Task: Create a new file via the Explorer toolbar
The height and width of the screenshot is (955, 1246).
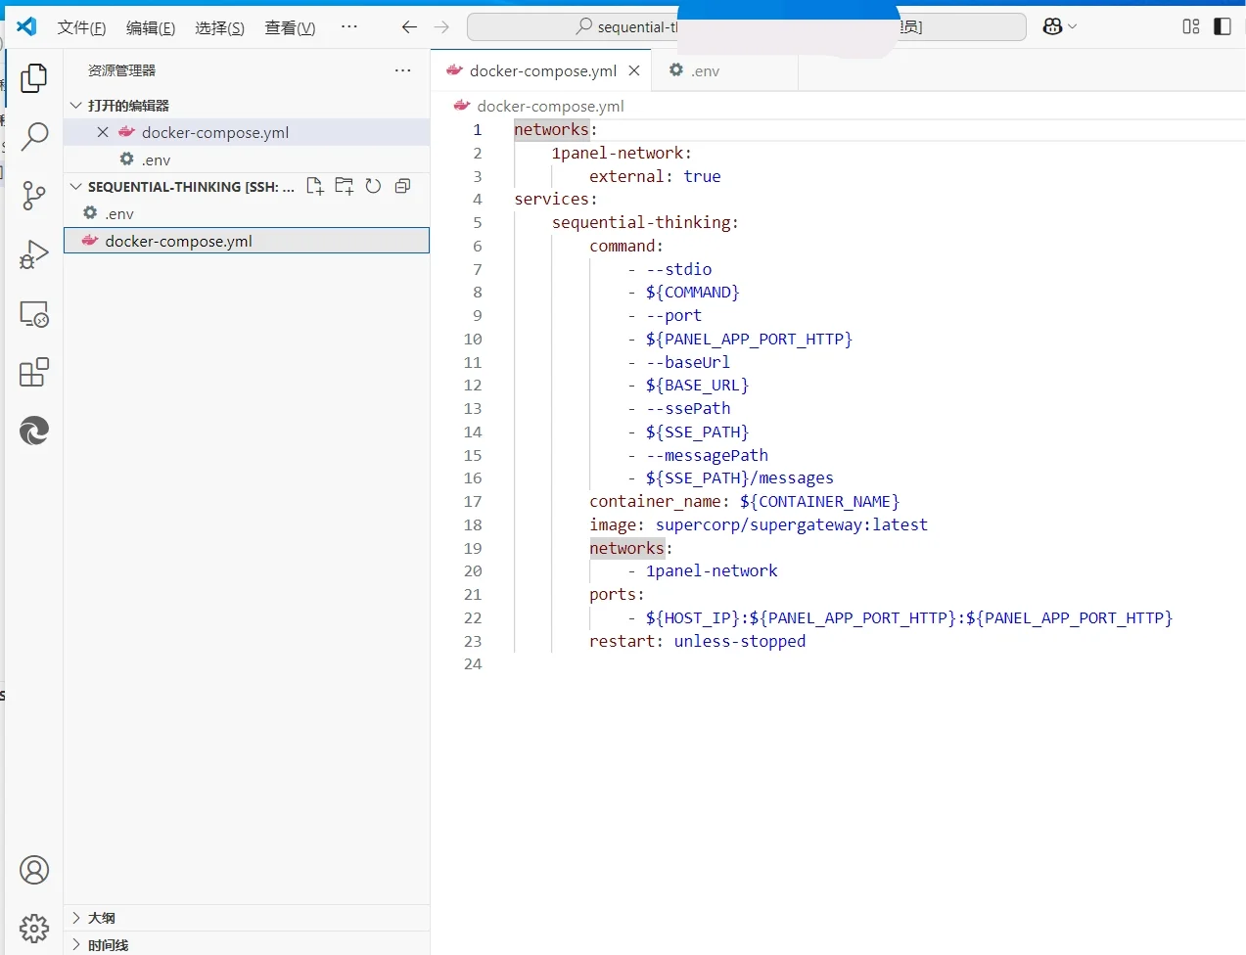Action: click(315, 186)
